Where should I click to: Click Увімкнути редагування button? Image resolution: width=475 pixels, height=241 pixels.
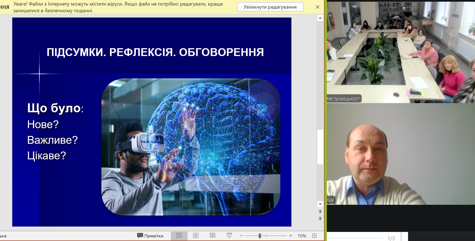point(270,7)
